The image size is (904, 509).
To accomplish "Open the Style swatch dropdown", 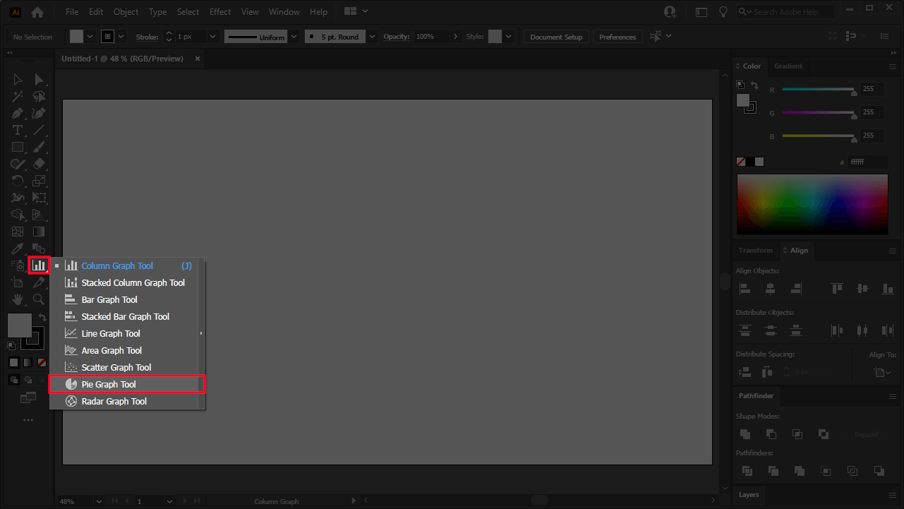I will pos(509,37).
